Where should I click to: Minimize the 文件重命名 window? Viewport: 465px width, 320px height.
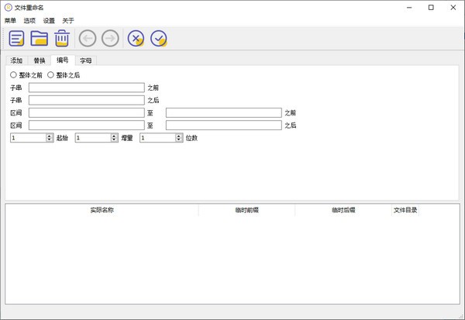coord(409,8)
